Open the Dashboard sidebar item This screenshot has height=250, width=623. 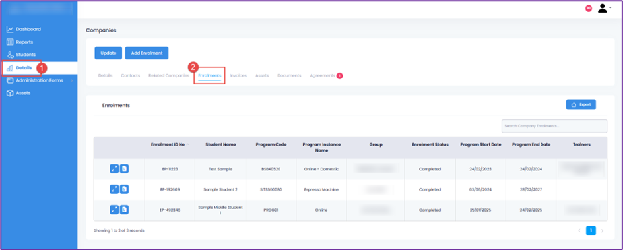pos(24,29)
